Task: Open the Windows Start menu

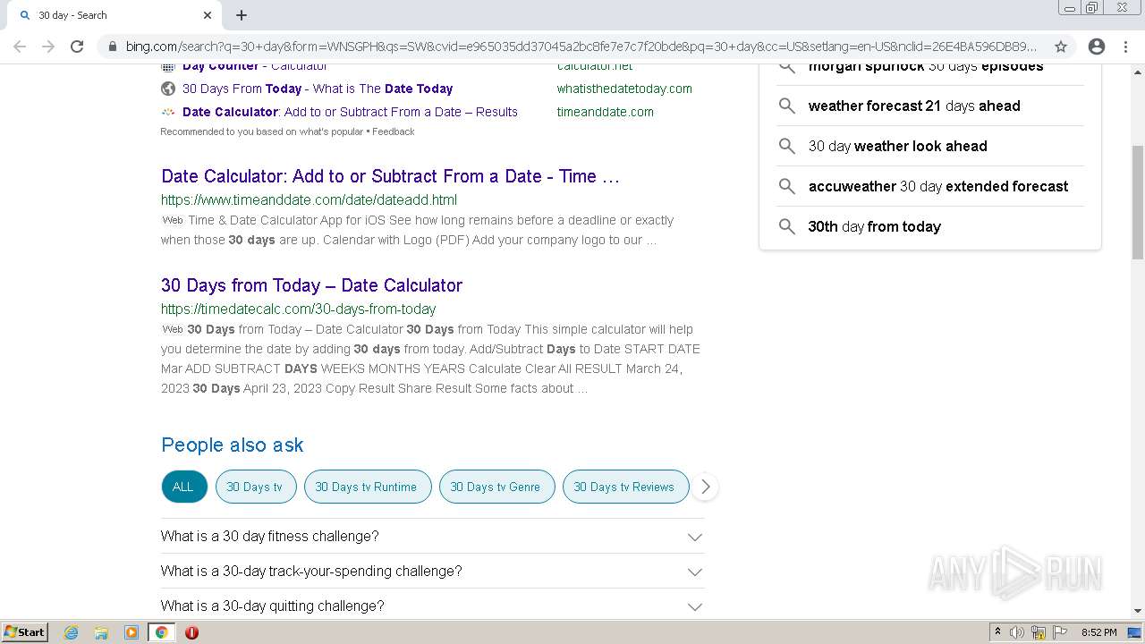Action: (25, 632)
